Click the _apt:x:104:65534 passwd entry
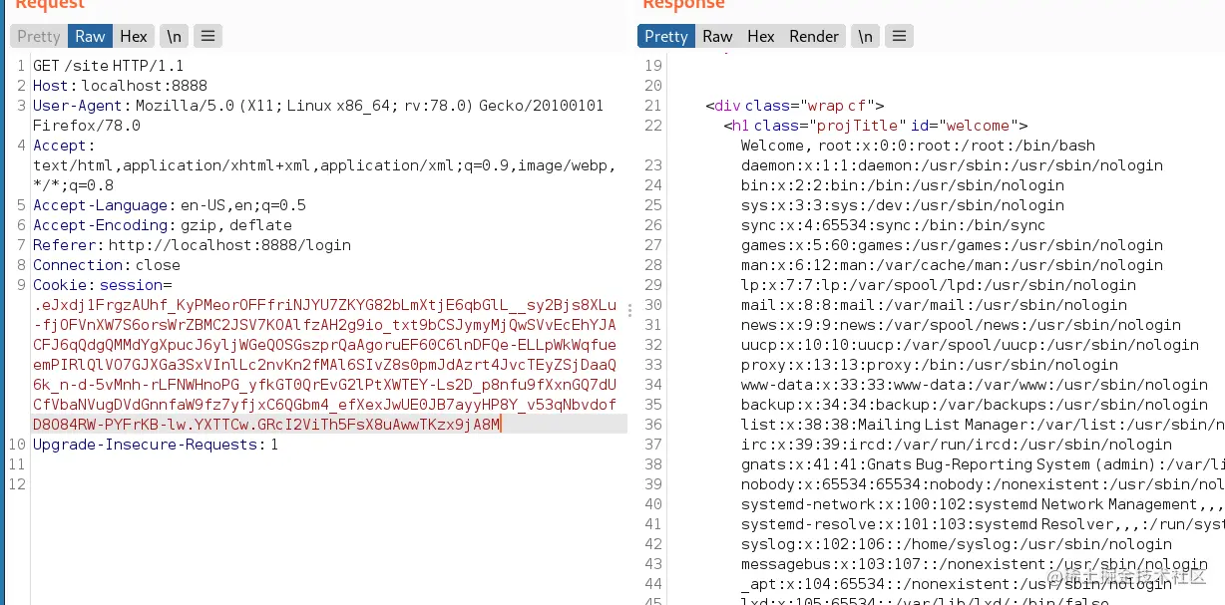Image resolution: width=1225 pixels, height=605 pixels. point(957,584)
